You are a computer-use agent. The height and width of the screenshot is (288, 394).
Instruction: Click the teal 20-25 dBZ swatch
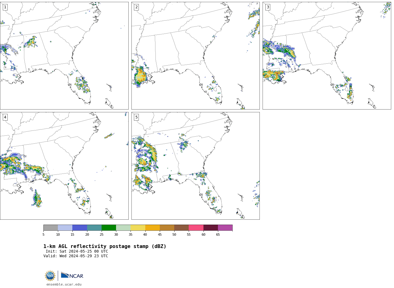pos(94,228)
